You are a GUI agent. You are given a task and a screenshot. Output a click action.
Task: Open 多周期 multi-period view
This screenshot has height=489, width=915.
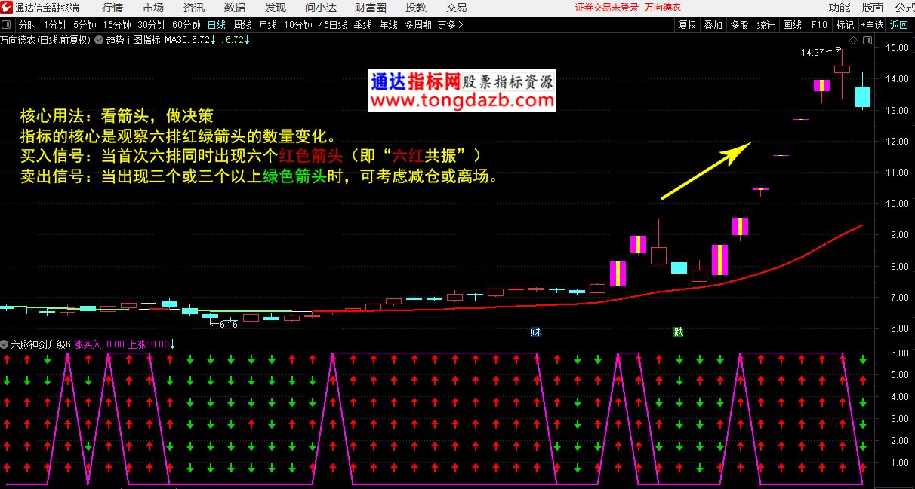click(x=417, y=25)
